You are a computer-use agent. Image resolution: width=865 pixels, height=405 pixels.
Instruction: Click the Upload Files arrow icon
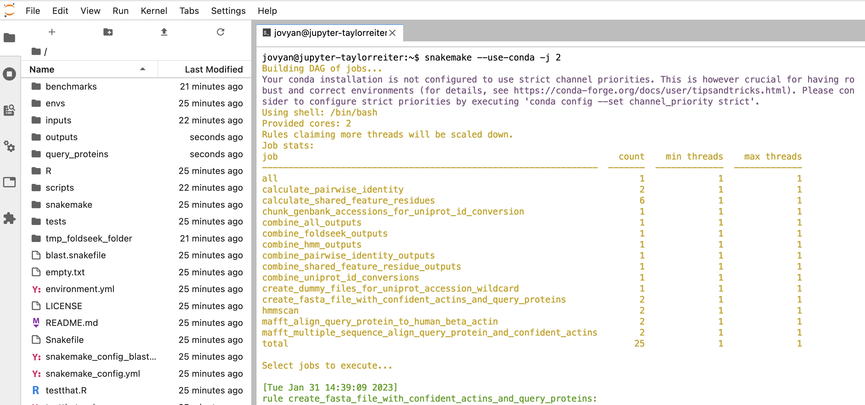point(164,32)
